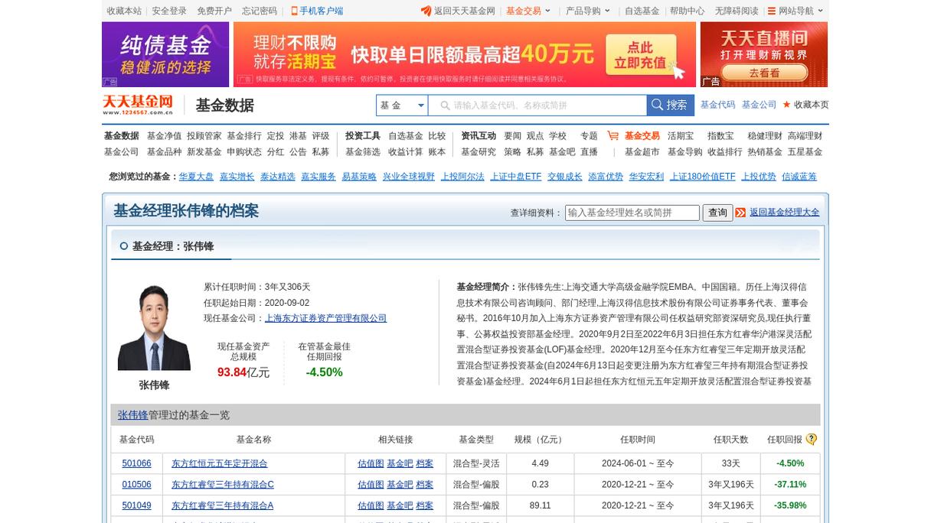Viewport: 931px width, 523px height.
Task: Open the 纯债基金 ad banner
Action: [x=165, y=54]
